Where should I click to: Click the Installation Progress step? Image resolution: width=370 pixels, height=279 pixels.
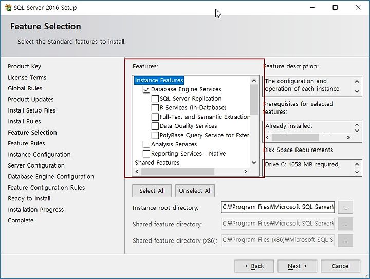click(x=35, y=210)
